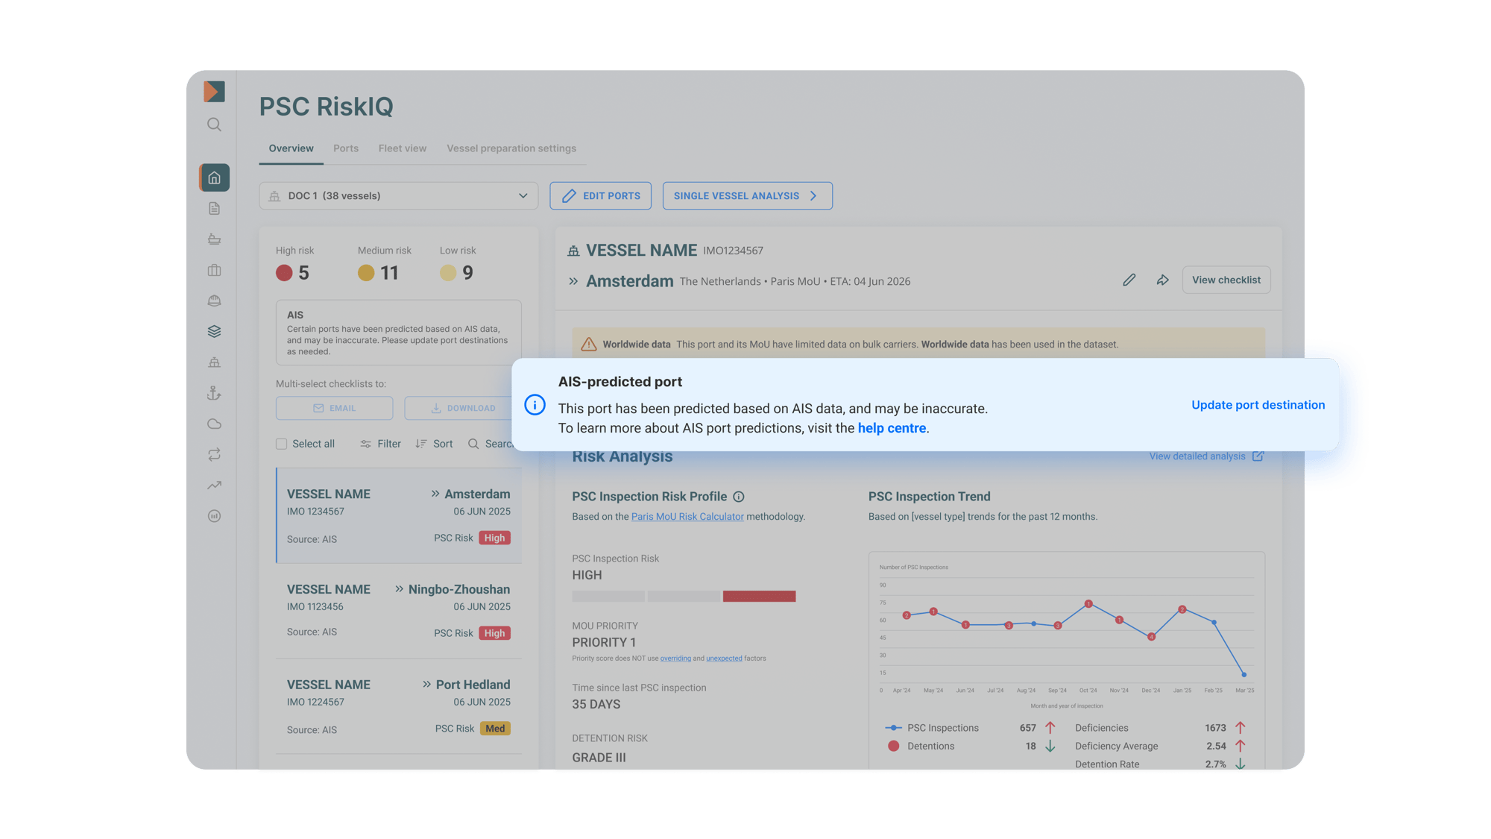
Task: Click the pencil edit icon beside View checklist
Action: [1129, 280]
